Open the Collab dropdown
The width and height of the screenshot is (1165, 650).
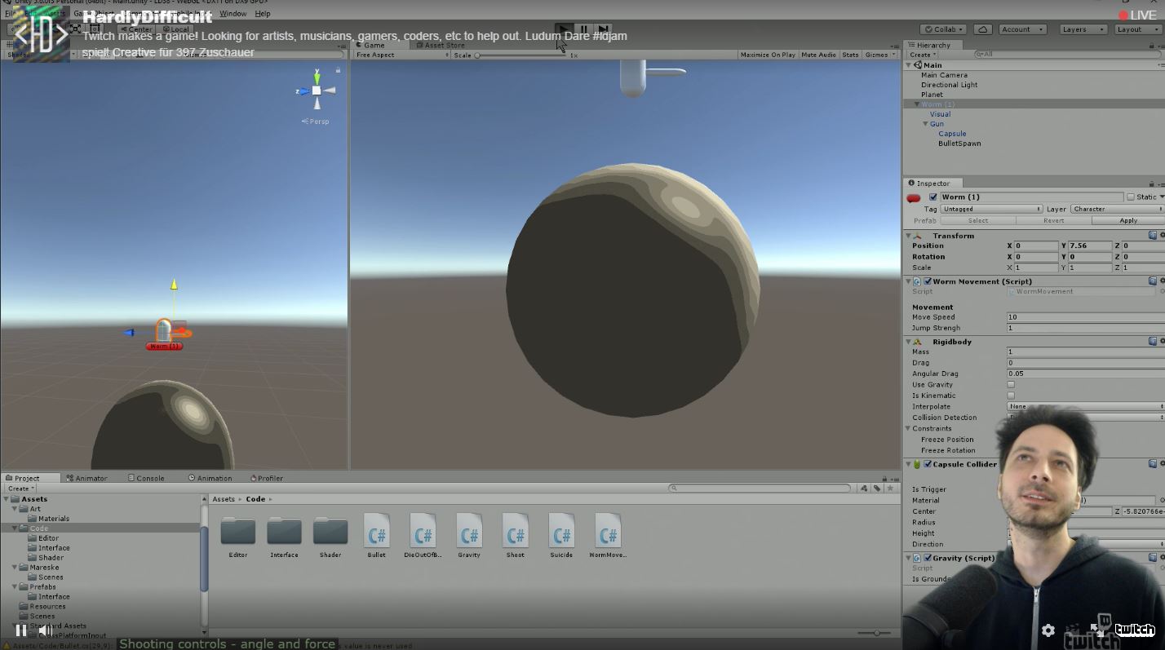coord(944,29)
